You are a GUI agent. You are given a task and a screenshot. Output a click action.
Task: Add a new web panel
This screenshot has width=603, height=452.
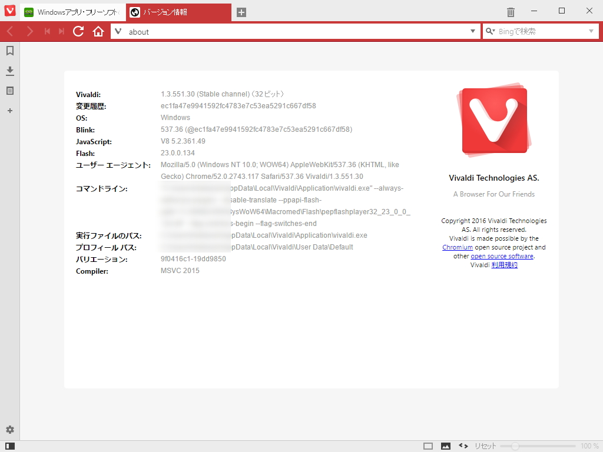click(x=9, y=111)
